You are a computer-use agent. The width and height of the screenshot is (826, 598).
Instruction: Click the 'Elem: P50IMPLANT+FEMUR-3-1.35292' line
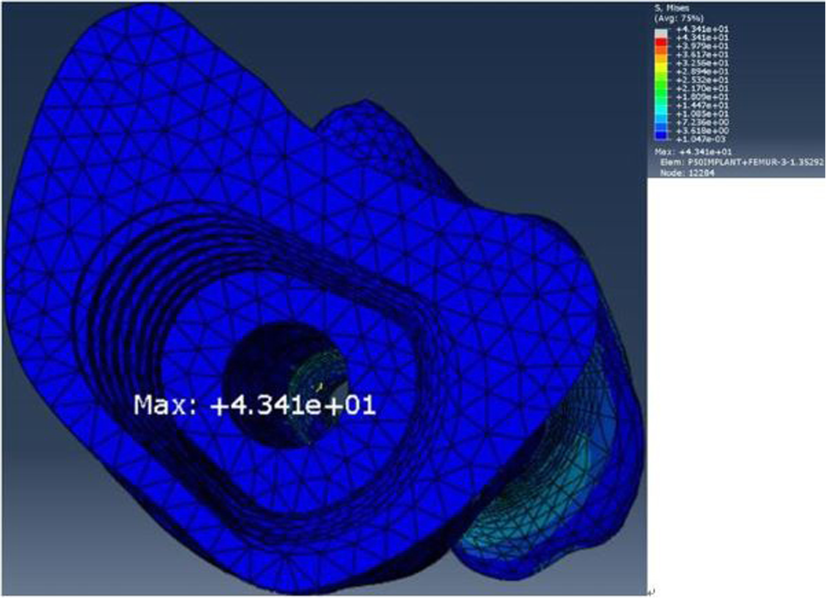tap(742, 162)
